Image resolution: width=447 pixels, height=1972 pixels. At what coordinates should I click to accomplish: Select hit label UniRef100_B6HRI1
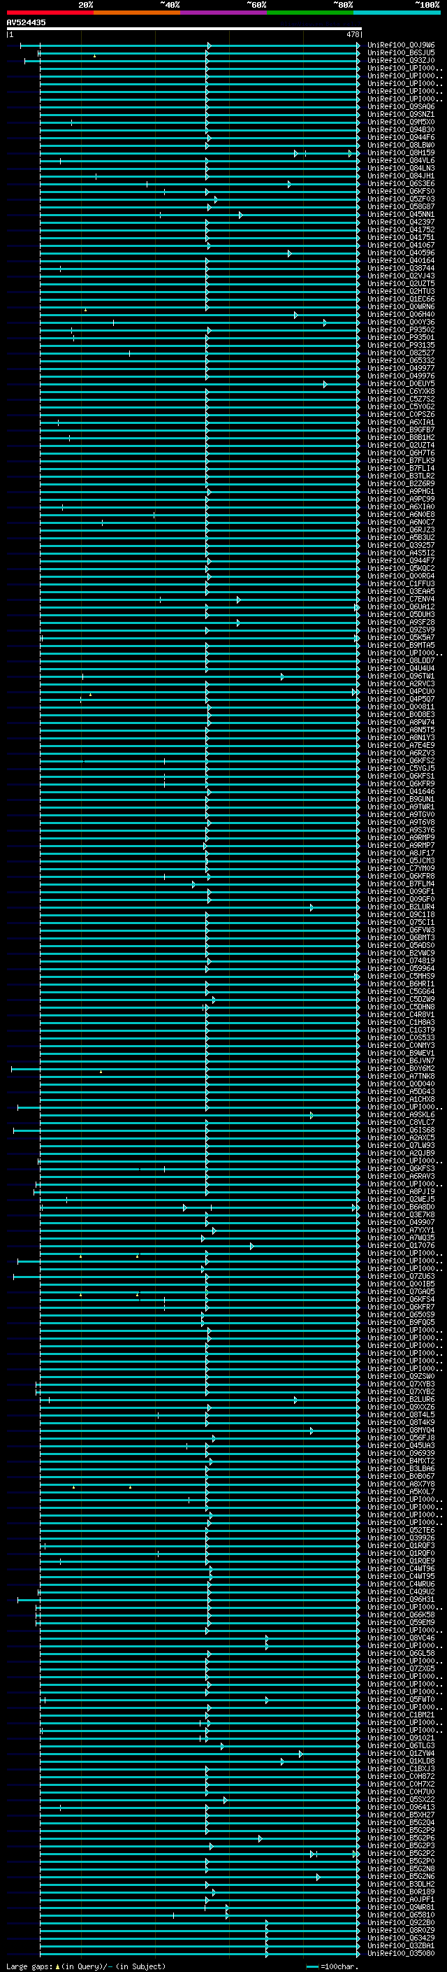click(401, 984)
